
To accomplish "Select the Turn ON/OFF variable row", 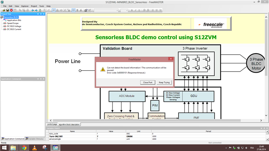I will click(x=156, y=137).
